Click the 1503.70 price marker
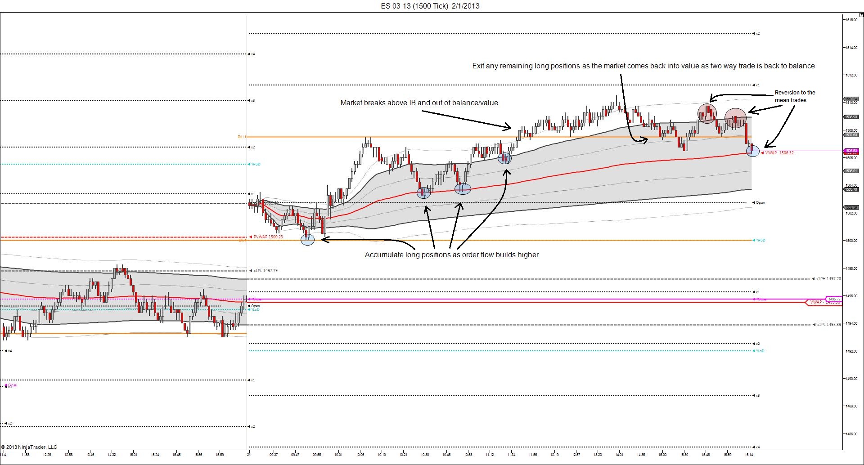Image resolution: width=864 pixels, height=465 pixels. tap(851, 189)
